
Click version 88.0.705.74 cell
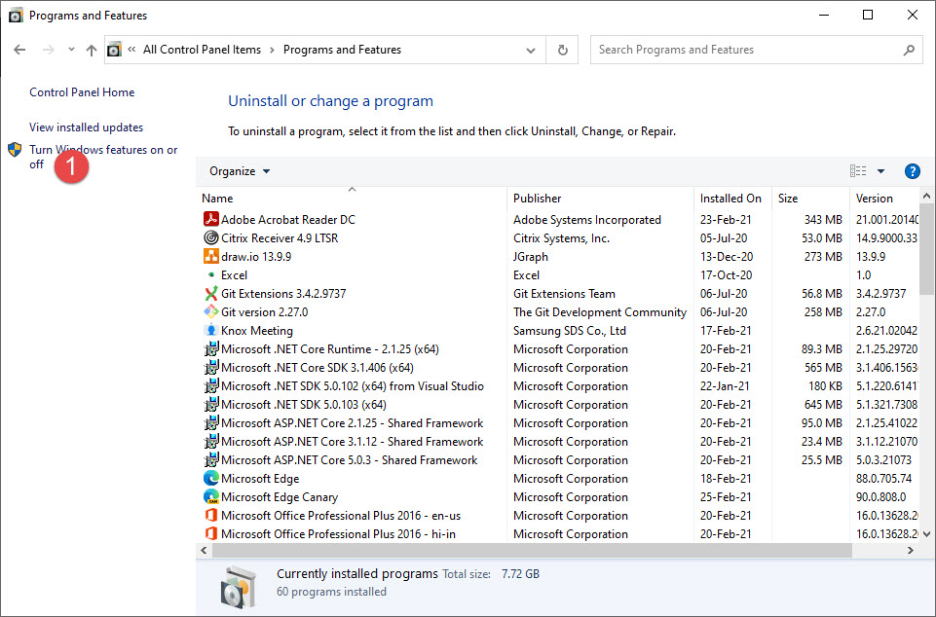click(x=883, y=478)
